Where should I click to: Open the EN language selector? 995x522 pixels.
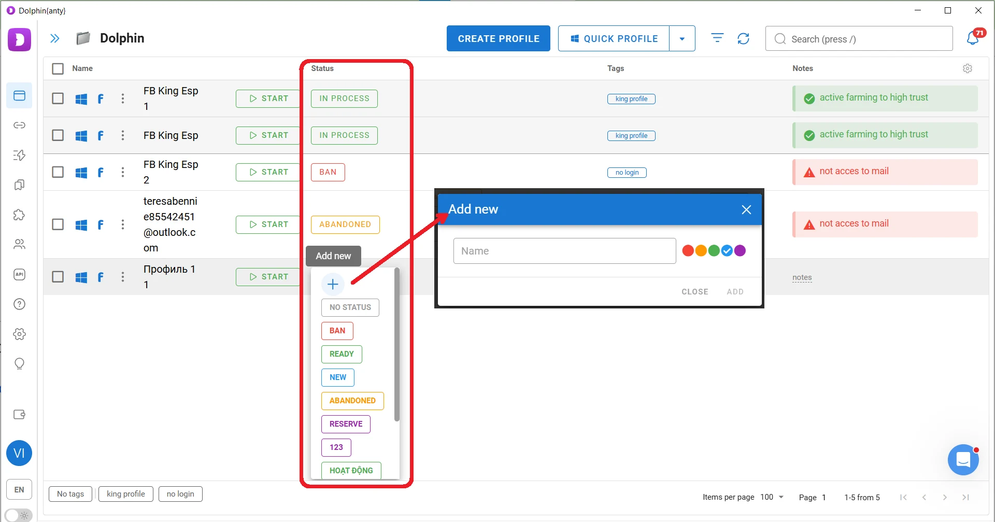pos(19,489)
